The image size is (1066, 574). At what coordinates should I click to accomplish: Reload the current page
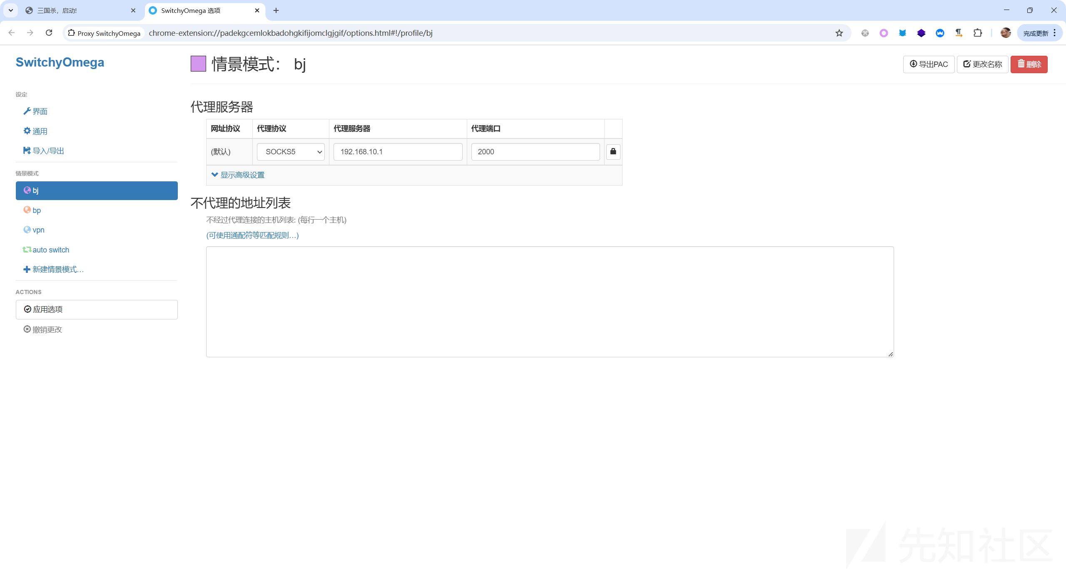[49, 33]
